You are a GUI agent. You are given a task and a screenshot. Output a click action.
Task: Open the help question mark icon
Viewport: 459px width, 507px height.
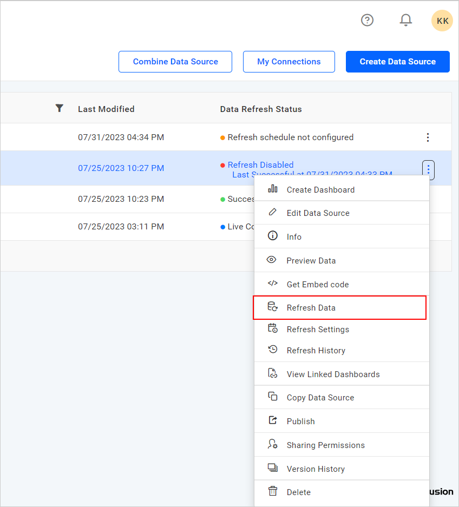[x=367, y=21]
